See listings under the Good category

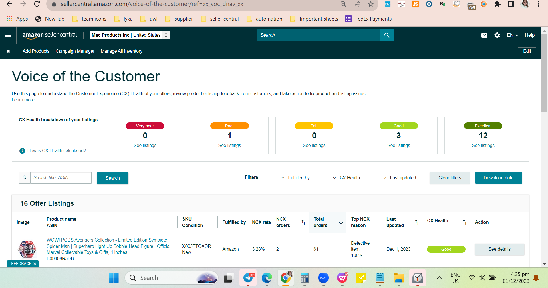click(x=399, y=146)
